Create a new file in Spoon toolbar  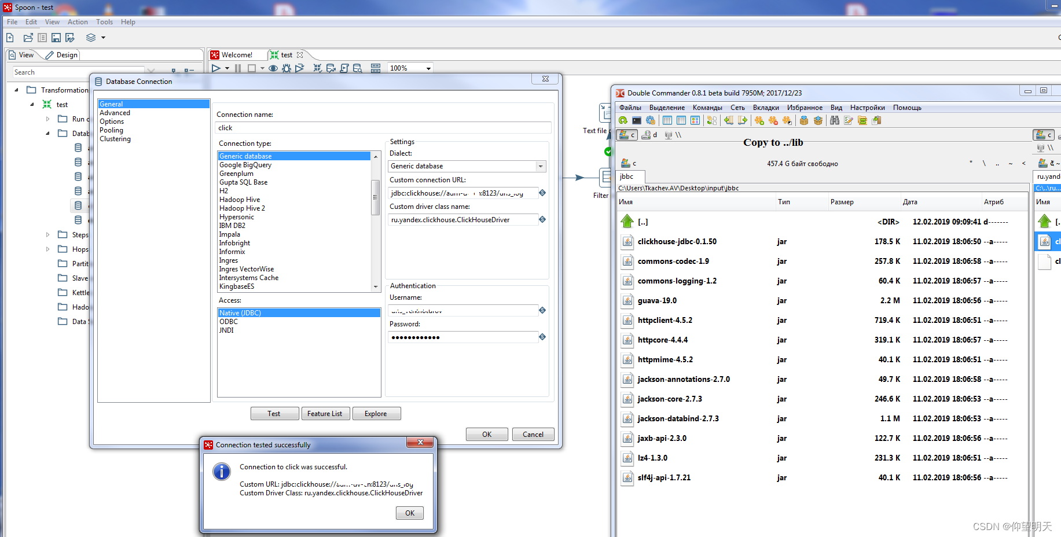tap(10, 38)
